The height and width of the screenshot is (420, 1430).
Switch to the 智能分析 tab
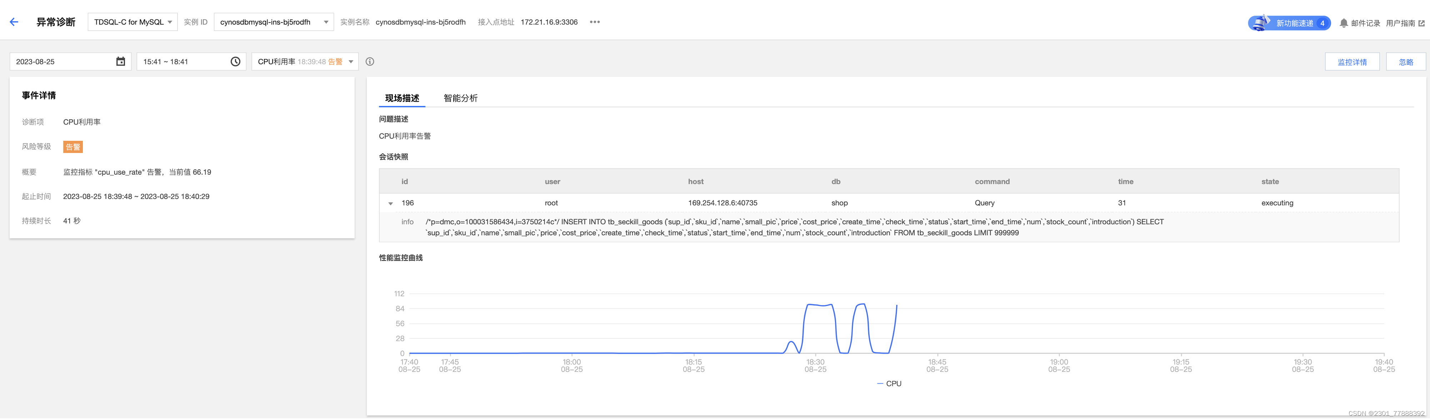[460, 98]
